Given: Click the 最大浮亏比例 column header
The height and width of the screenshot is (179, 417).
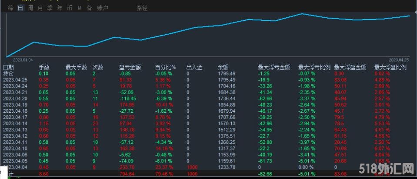Looking at the screenshot, I should (x=315, y=67).
